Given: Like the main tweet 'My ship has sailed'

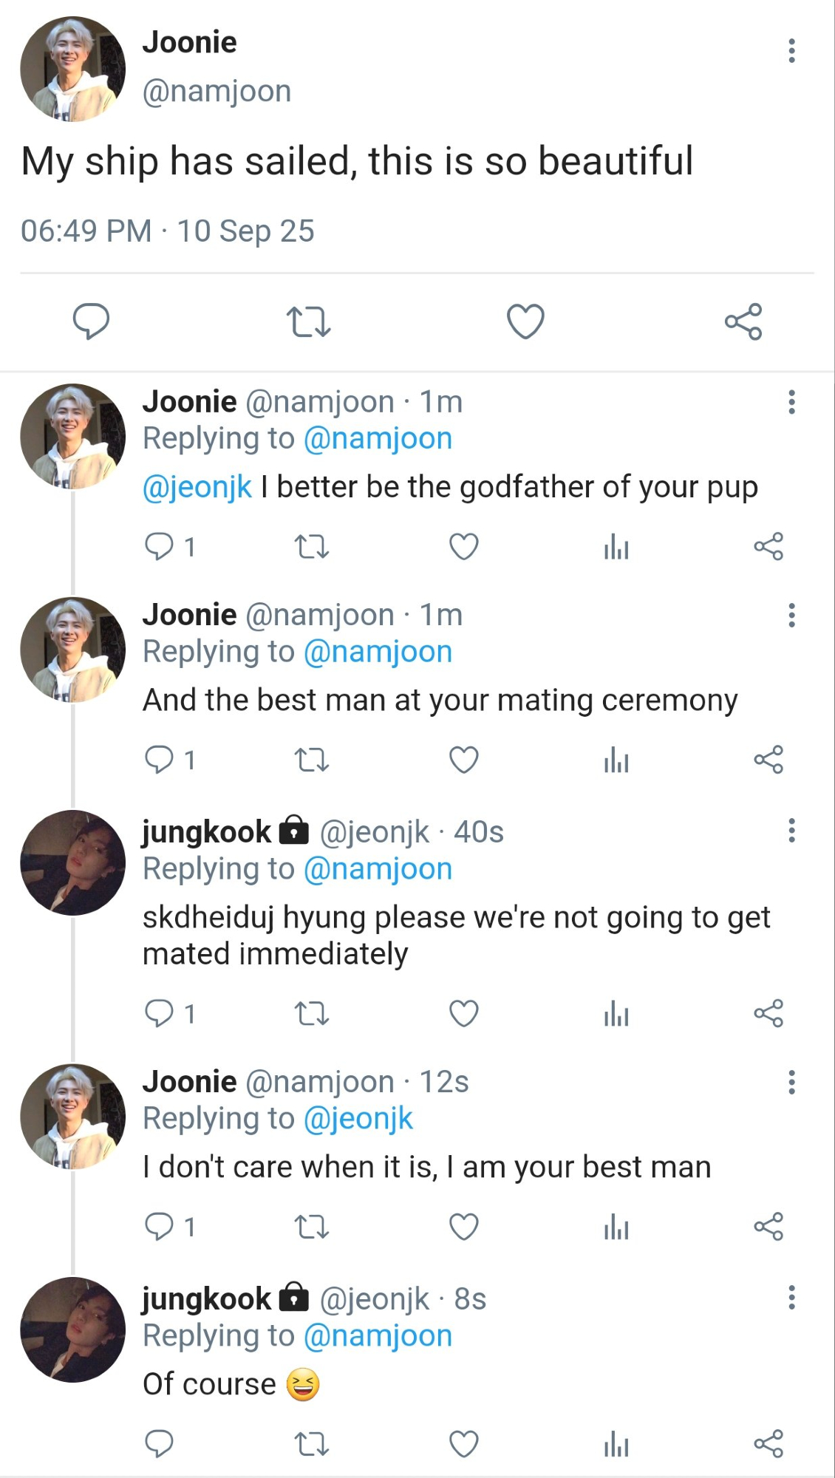Looking at the screenshot, I should (x=525, y=321).
